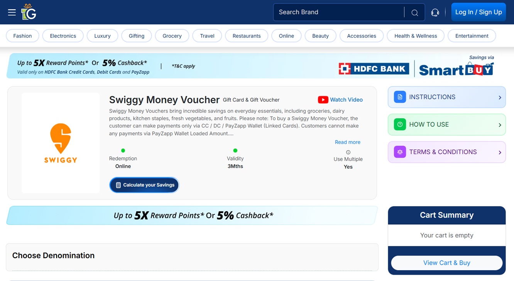Click the Choose Denomination heading
The image size is (514, 281).
click(x=53, y=256)
